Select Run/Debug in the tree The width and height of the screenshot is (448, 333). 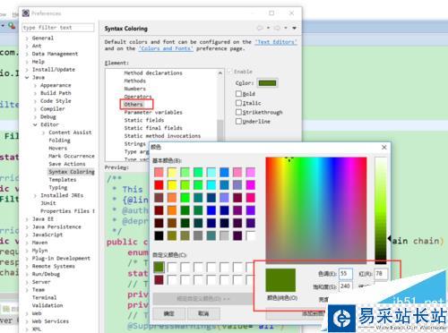pyautogui.click(x=46, y=274)
